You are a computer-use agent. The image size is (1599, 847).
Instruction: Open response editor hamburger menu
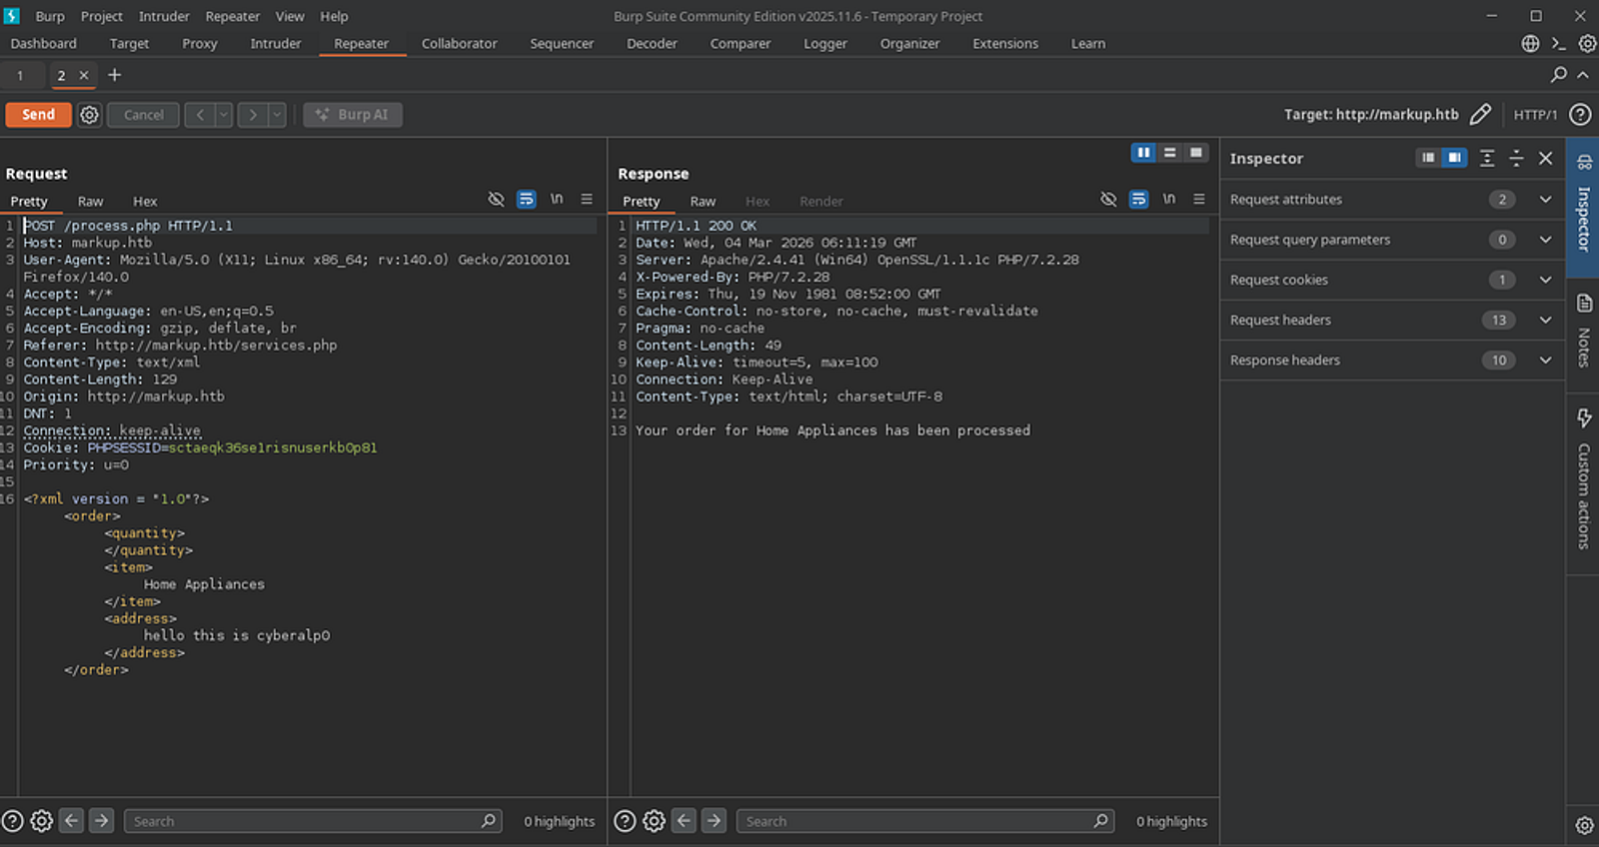point(1199,199)
